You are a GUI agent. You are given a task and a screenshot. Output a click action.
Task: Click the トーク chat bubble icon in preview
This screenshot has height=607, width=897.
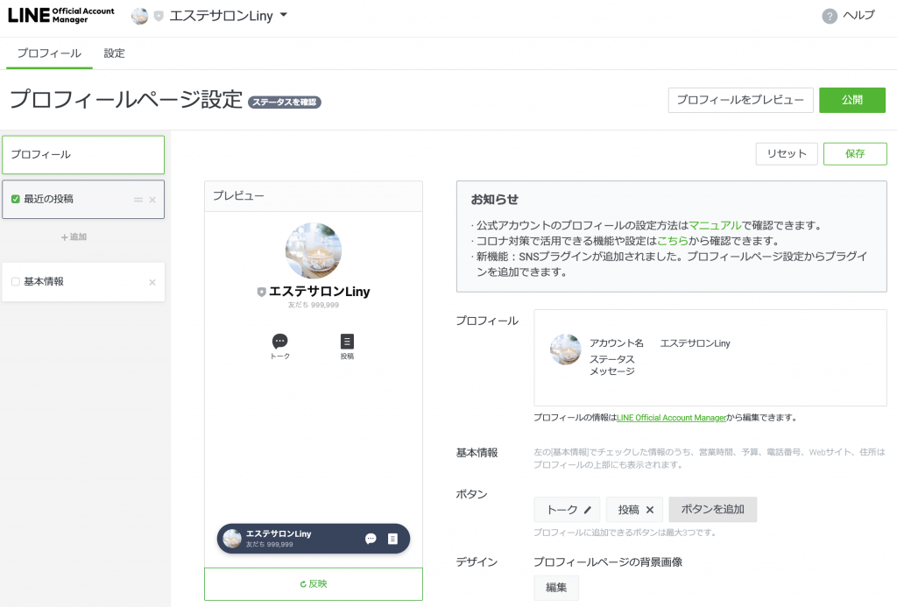point(279,342)
